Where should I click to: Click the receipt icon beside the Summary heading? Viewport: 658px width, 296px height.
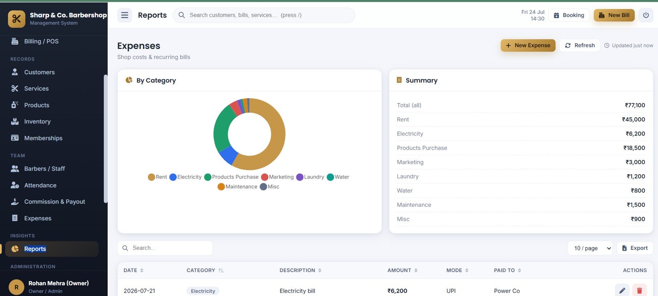pos(399,80)
